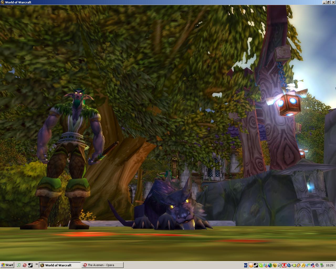
Task: Launch Opera from the quick-launch bar
Action: coord(24,265)
